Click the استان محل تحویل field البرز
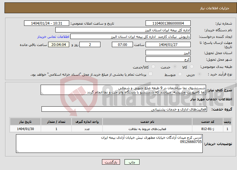The width and height of the screenshot is (237, 170). [x=168, y=53]
